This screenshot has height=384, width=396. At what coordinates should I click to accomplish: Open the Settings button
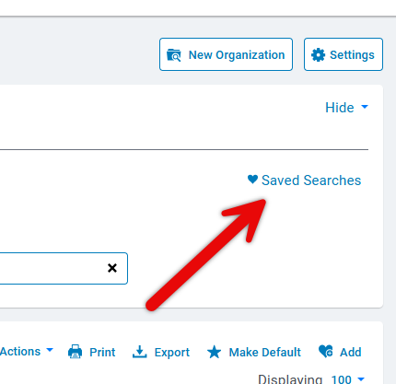[344, 54]
